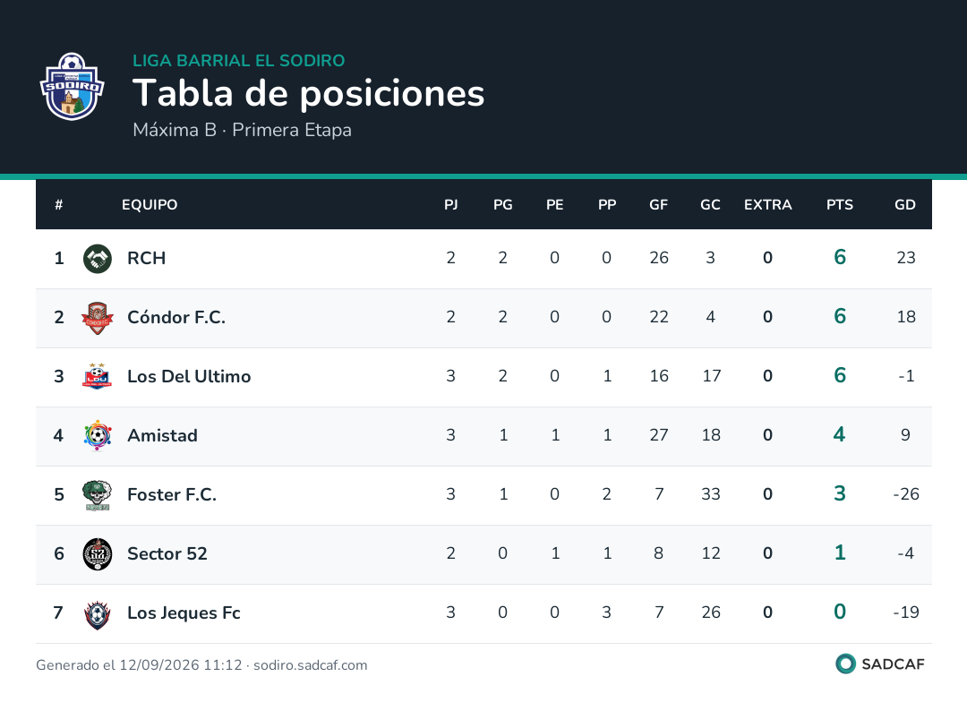967x711 pixels.
Task: Open the sodiro.sadcaf.com footer link
Action: click(310, 664)
